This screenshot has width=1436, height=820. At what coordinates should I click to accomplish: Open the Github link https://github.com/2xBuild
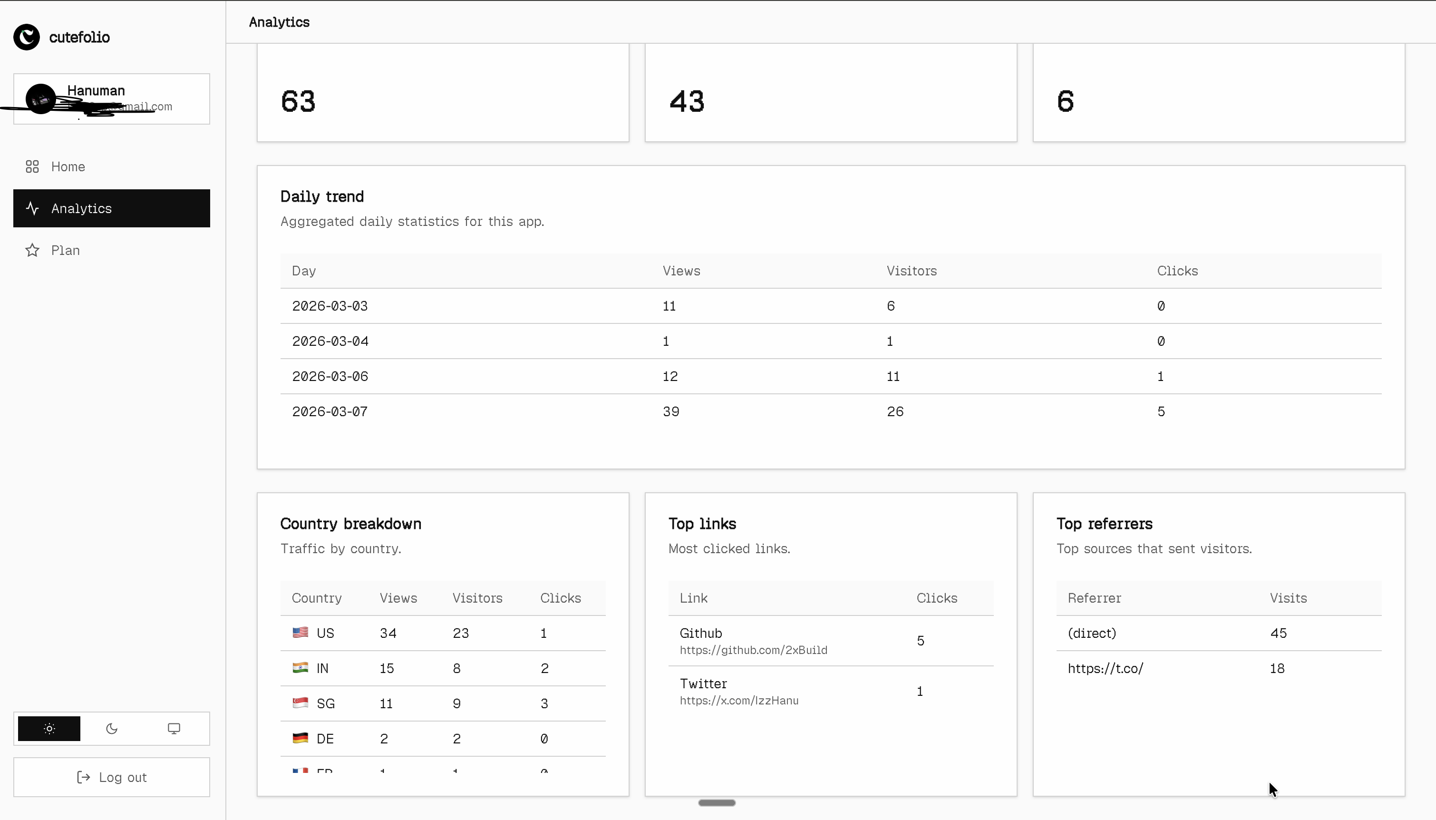click(x=753, y=650)
